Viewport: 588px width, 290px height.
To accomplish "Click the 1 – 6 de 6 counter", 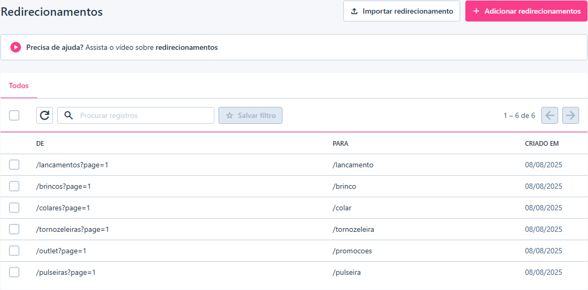I will [x=519, y=115].
